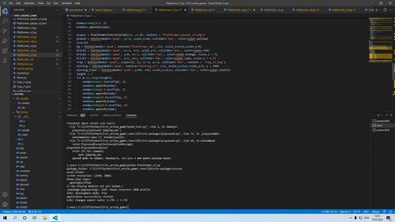The image size is (395, 222).
Task: Open the Explorer view in activity bar
Action: [x=5, y=11]
